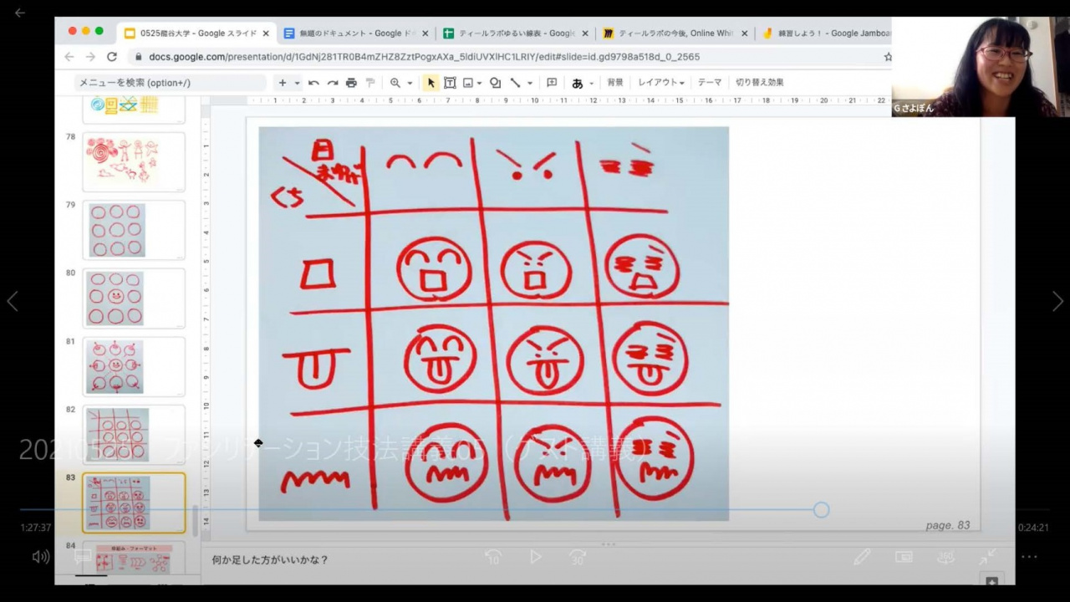
Task: Mute the video with the volume icon
Action: (x=40, y=557)
